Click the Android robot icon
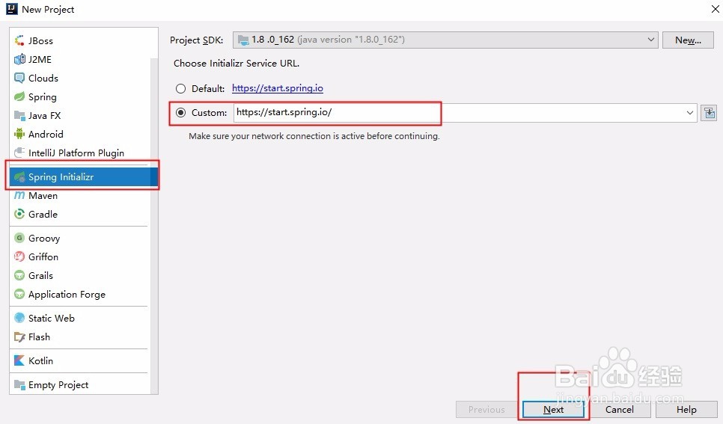 (x=19, y=134)
